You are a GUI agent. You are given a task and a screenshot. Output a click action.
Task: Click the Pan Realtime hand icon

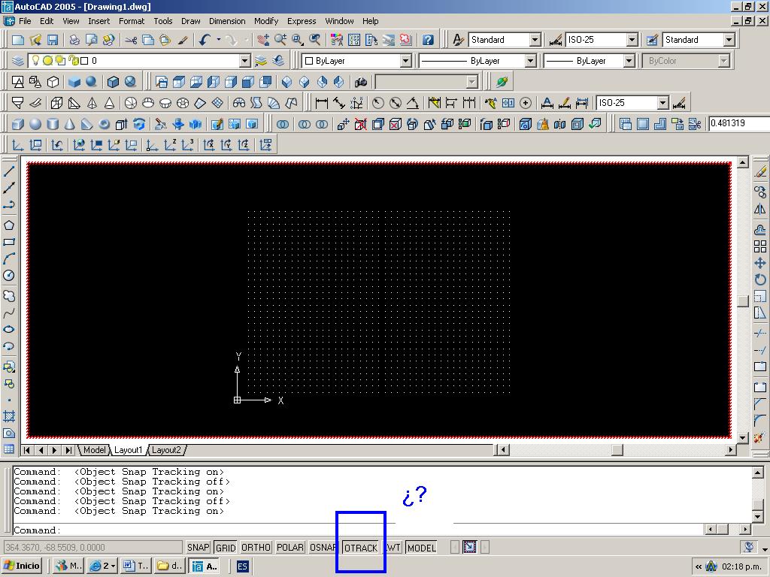click(x=262, y=40)
